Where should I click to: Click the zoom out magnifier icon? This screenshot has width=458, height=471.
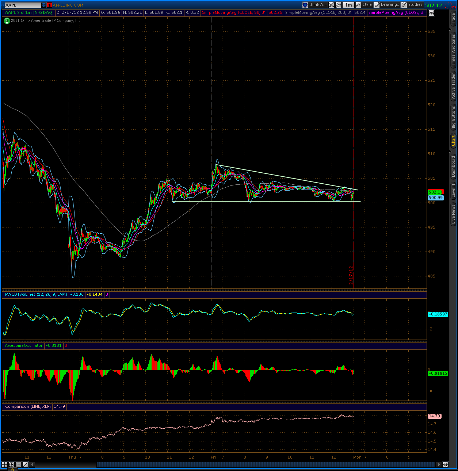[18, 465]
